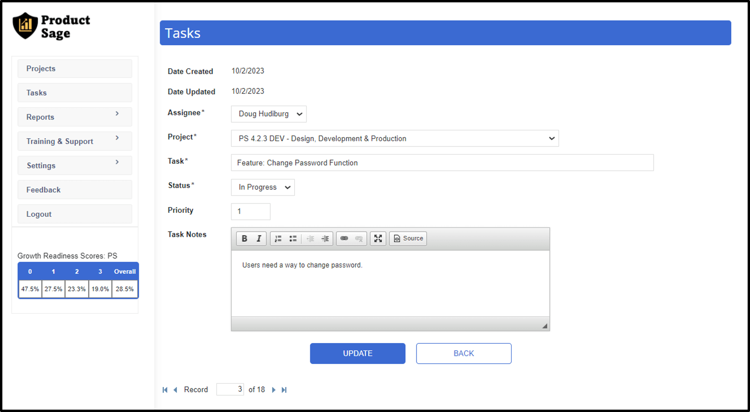Image resolution: width=750 pixels, height=412 pixels.
Task: Open Projects in the sidebar
Action: pos(75,68)
